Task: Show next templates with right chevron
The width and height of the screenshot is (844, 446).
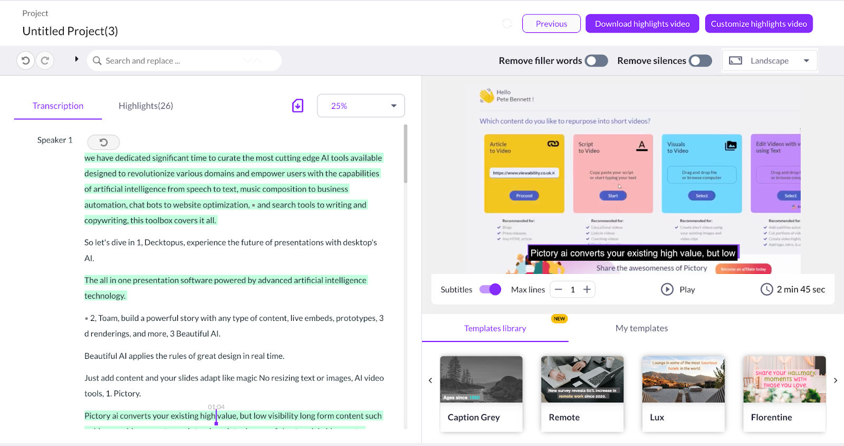Action: (x=836, y=381)
